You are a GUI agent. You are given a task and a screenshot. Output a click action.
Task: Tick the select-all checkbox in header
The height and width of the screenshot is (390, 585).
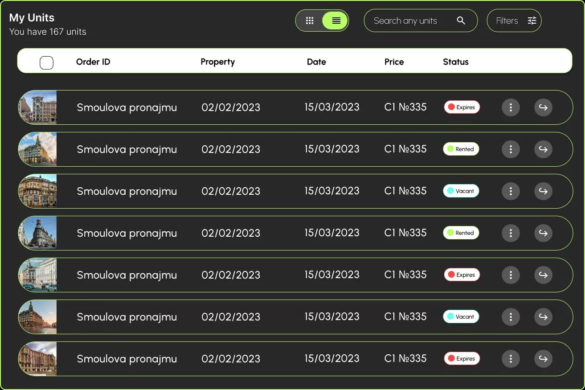[x=46, y=63]
